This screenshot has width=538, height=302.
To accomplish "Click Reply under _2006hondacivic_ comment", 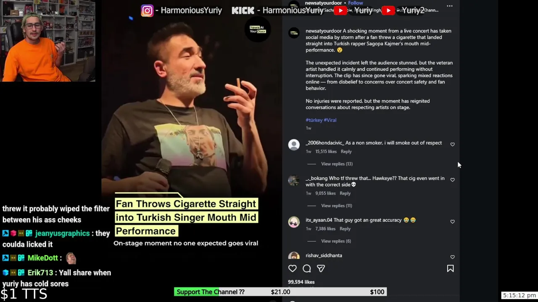I will click(346, 151).
